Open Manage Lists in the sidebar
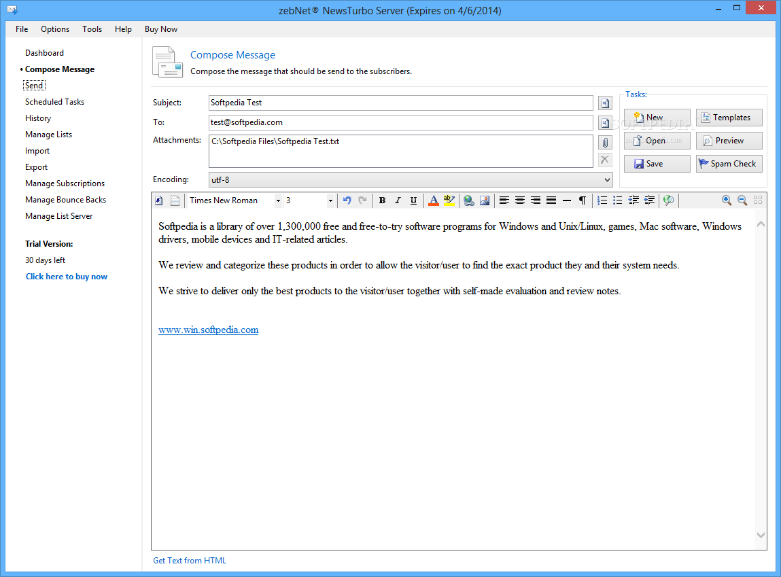 (x=48, y=135)
